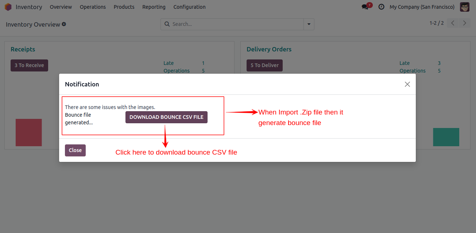Click the Inventory Overview gear icon

[64, 24]
